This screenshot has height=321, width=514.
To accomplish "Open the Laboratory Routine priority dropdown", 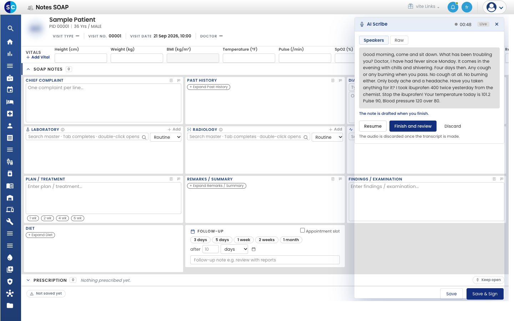I will (166, 137).
